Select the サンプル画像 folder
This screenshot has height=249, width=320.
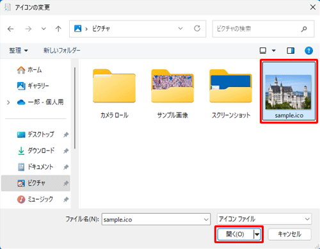[x=172, y=93]
